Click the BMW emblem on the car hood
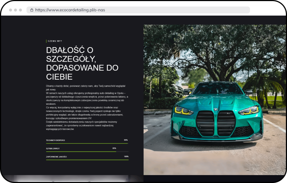287x183 pixels. 215,109
